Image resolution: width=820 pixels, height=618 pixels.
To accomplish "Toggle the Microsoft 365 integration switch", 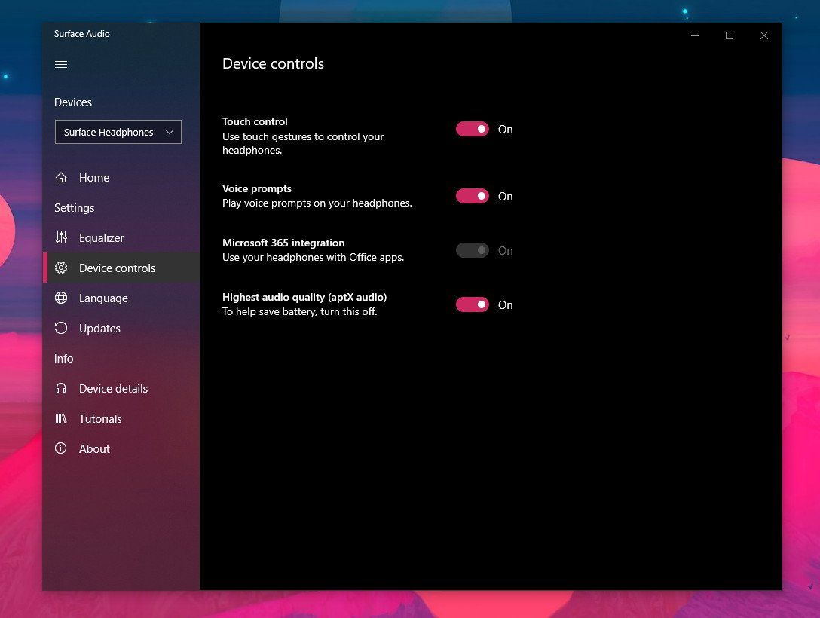I will pos(473,250).
